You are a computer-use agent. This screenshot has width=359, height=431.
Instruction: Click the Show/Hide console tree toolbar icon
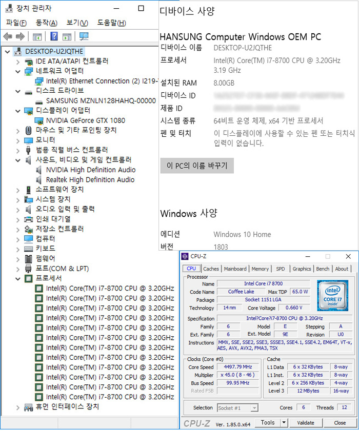[x=37, y=36]
